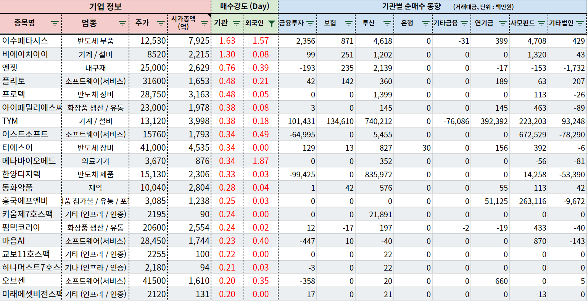Open the 보험 column filter dropdown

click(349, 23)
